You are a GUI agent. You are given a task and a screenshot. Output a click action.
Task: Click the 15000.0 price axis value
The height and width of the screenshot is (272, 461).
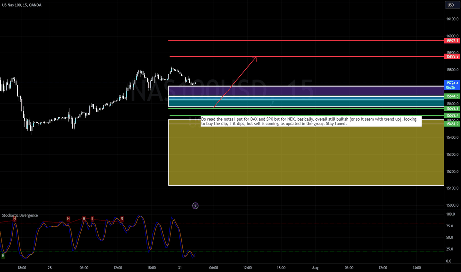click(452, 205)
